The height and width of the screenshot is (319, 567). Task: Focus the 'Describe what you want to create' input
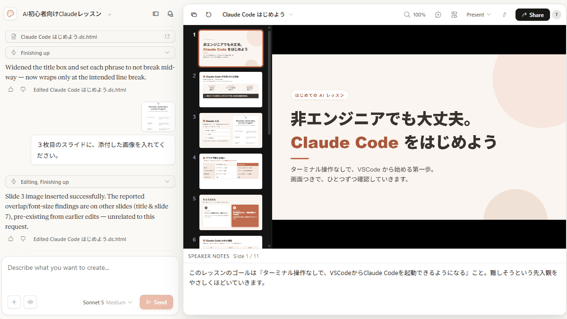[90, 267]
